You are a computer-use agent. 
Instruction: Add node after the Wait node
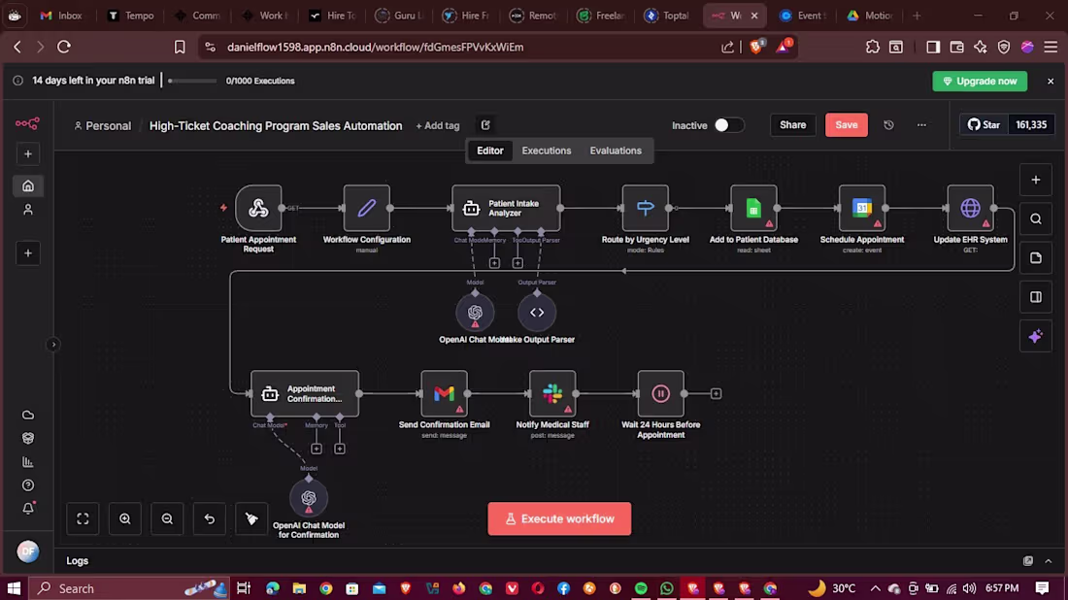[x=716, y=393]
